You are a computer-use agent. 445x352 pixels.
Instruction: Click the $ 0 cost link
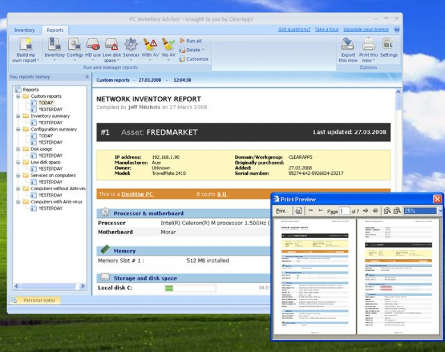coord(222,194)
